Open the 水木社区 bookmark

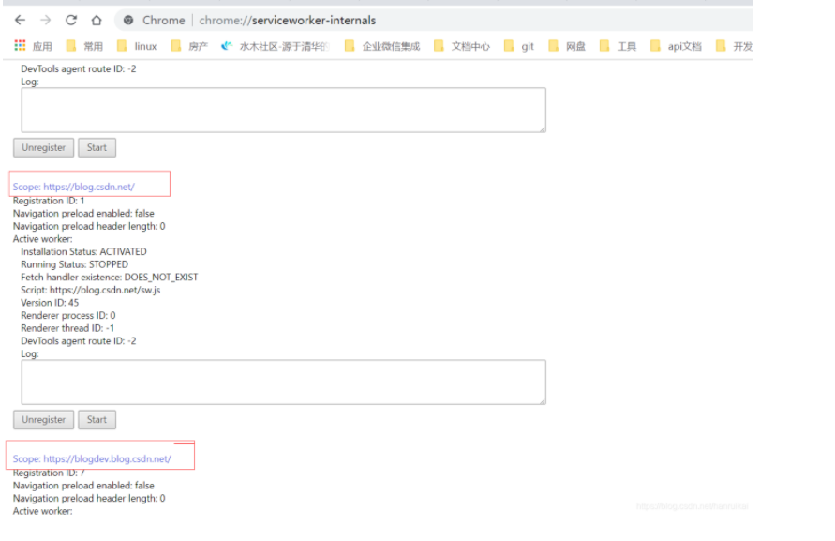276,46
